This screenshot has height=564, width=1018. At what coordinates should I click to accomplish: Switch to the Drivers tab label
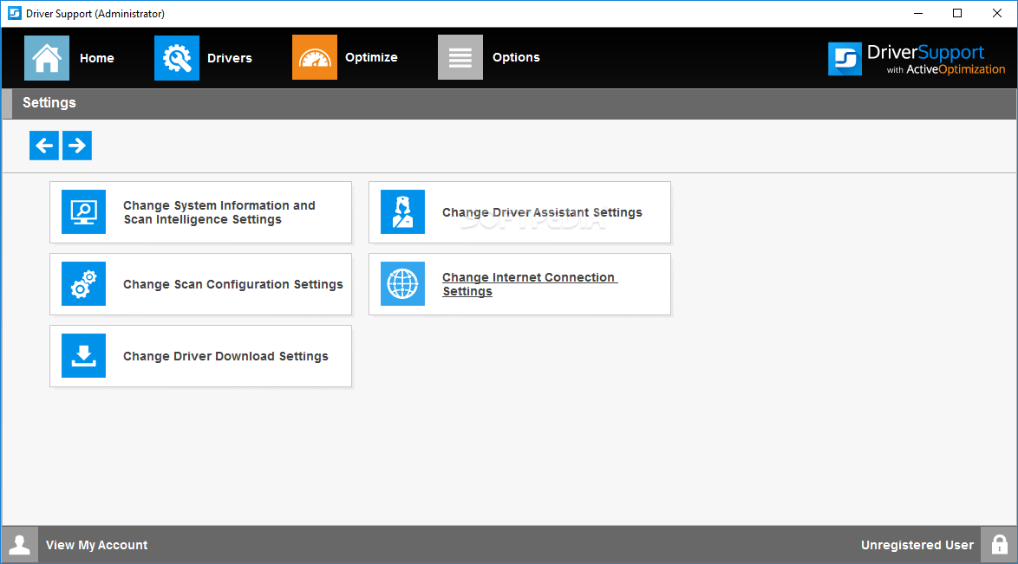[229, 58]
